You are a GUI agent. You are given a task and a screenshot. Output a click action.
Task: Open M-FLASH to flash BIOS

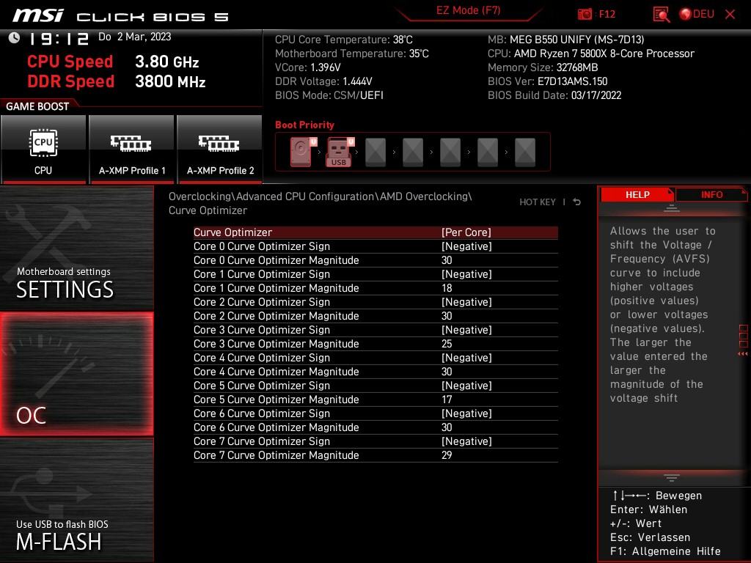click(x=76, y=500)
